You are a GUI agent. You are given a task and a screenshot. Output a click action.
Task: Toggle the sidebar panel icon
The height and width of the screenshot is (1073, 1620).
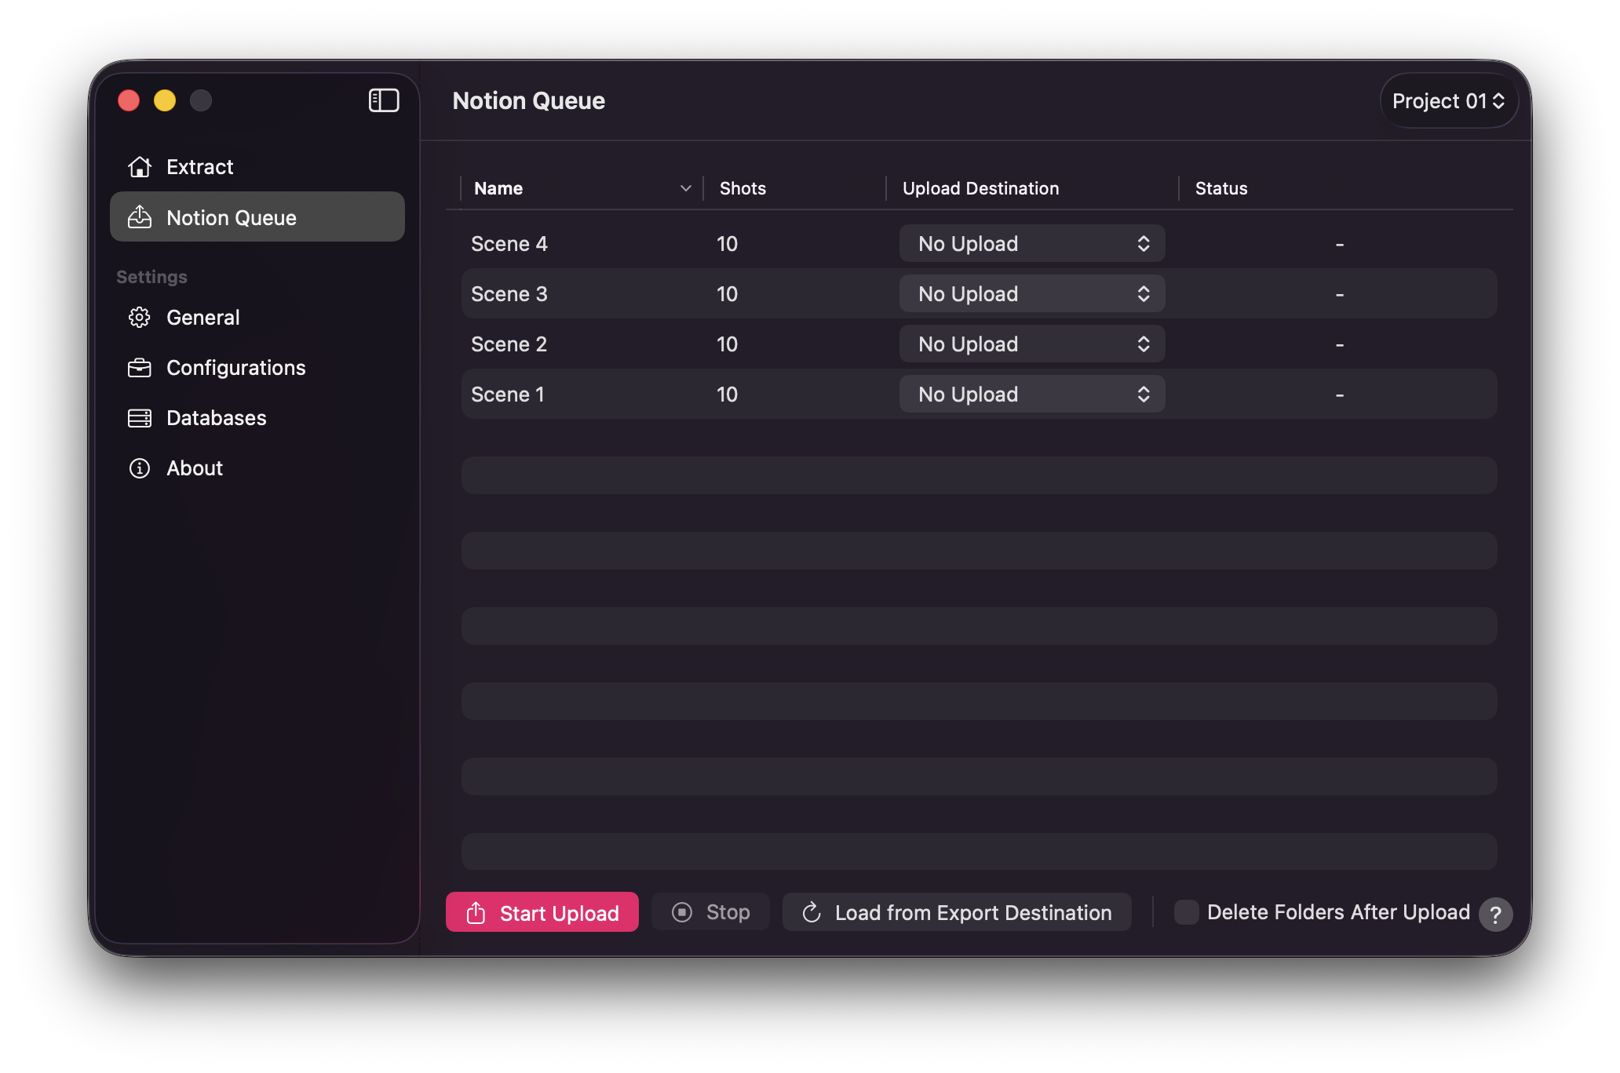point(384,100)
